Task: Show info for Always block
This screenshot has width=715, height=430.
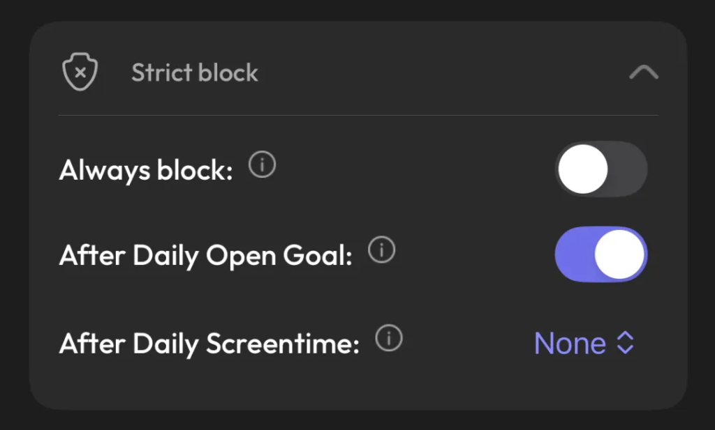Action: (263, 166)
